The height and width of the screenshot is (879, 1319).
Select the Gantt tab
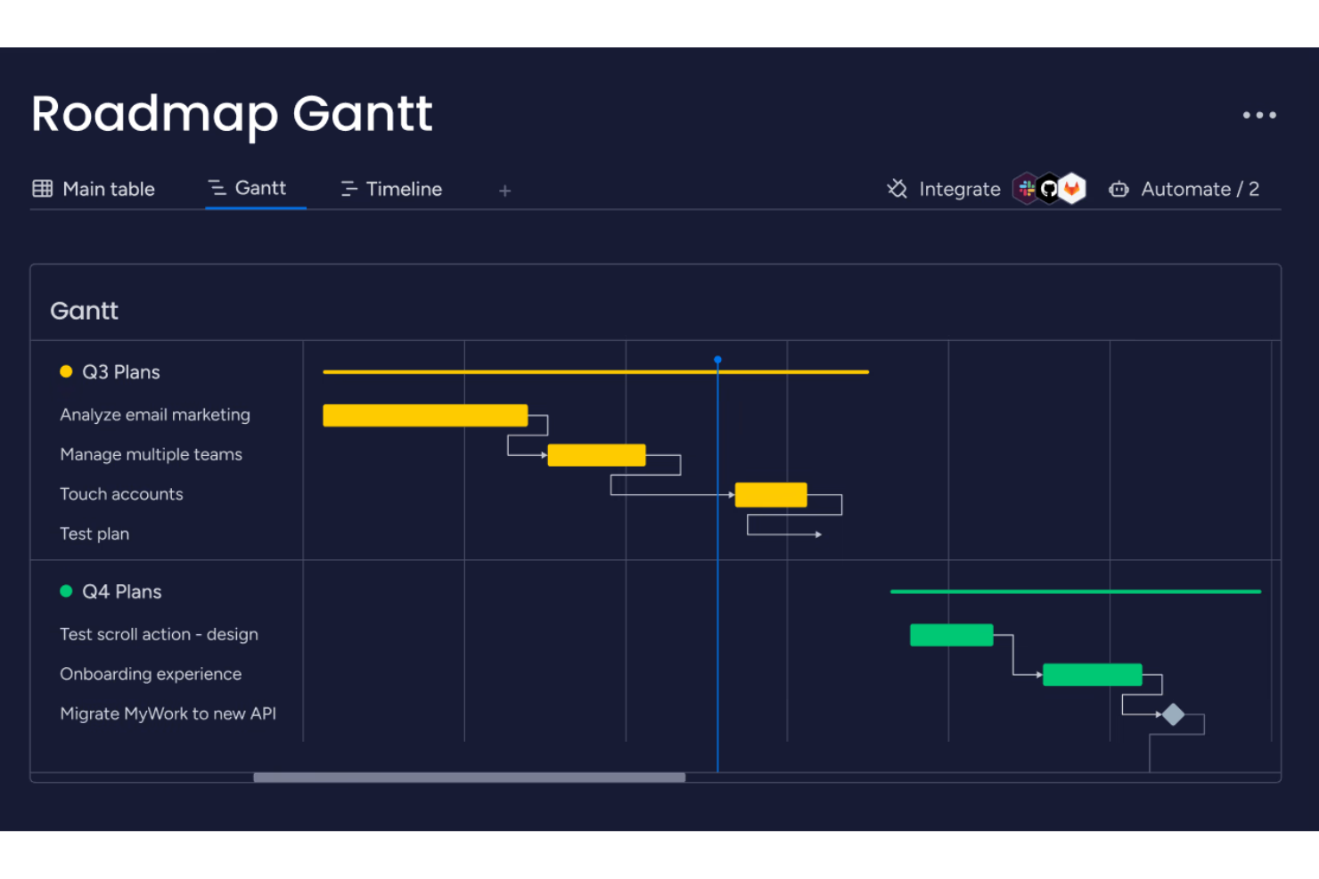(247, 188)
